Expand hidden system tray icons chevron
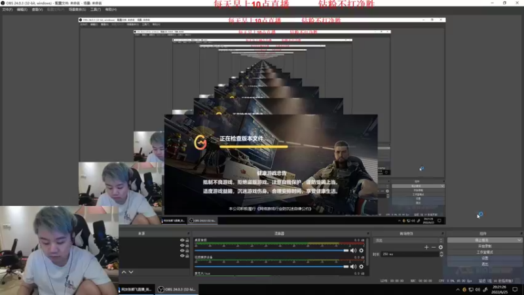This screenshot has width=524, height=295. 458,290
